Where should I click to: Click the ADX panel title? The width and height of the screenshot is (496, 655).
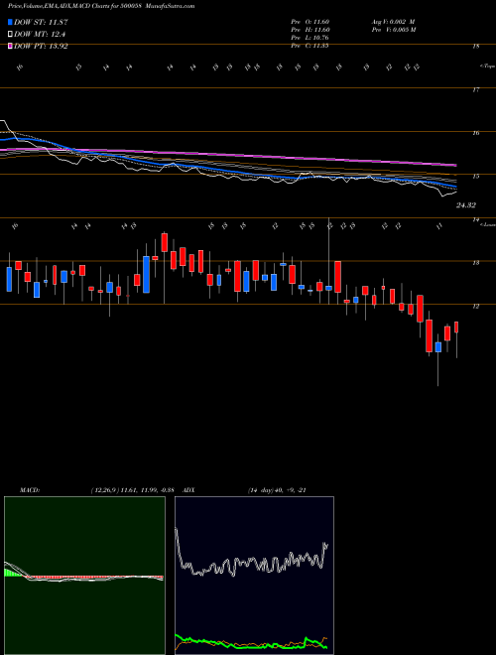[187, 490]
